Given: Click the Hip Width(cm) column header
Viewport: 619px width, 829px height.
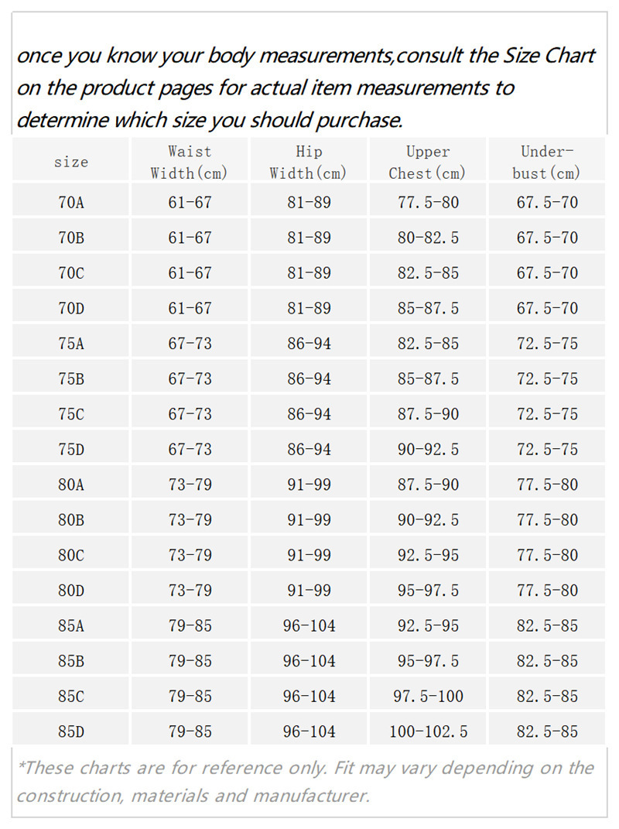Looking at the screenshot, I should (x=308, y=163).
